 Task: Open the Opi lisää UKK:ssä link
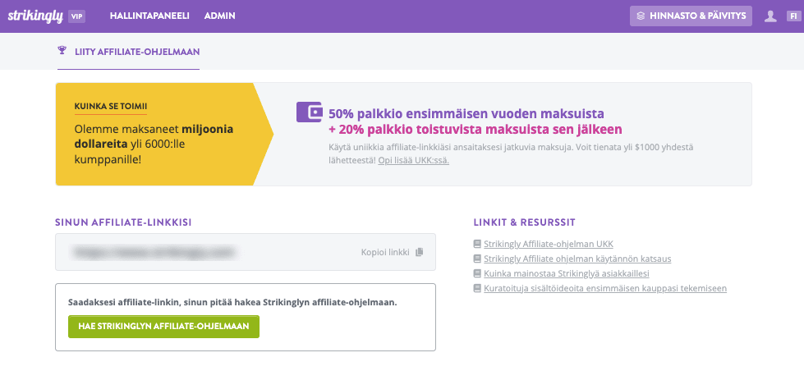tap(413, 160)
